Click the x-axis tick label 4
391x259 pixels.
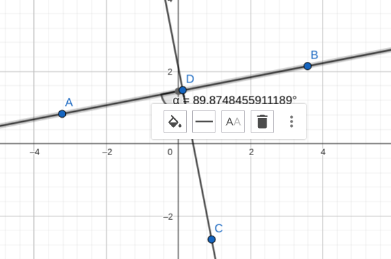[323, 152]
